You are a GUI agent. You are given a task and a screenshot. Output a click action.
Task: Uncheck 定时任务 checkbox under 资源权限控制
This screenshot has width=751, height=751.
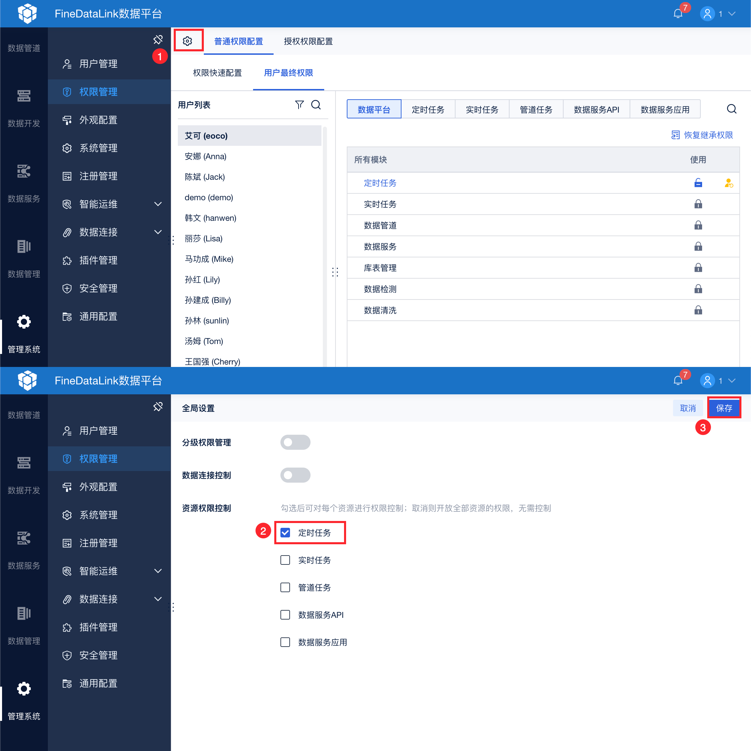click(x=285, y=532)
